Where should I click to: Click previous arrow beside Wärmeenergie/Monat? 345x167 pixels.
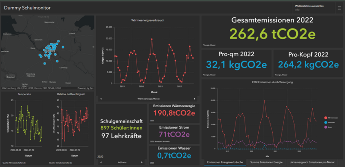[101, 99]
